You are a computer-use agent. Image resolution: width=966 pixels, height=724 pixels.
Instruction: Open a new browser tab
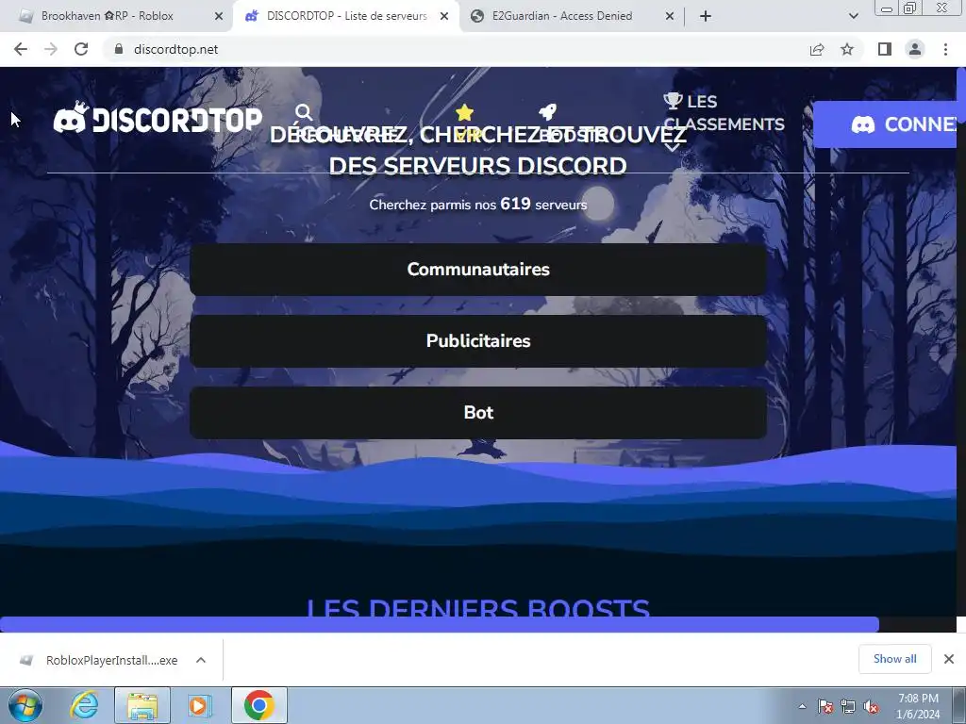(706, 16)
